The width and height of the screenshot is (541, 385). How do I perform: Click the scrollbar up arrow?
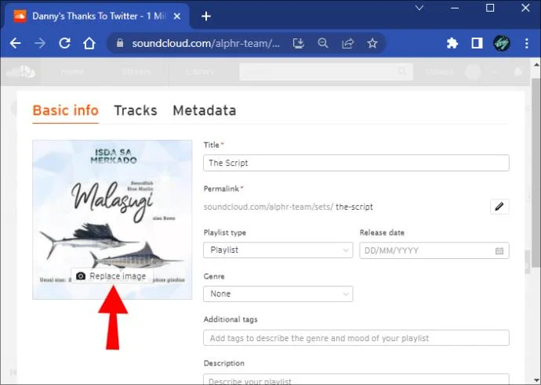[536, 64]
